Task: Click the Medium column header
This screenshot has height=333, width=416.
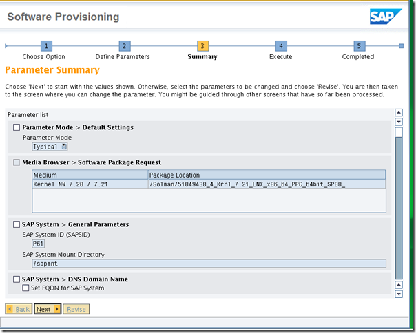Action: coord(90,175)
